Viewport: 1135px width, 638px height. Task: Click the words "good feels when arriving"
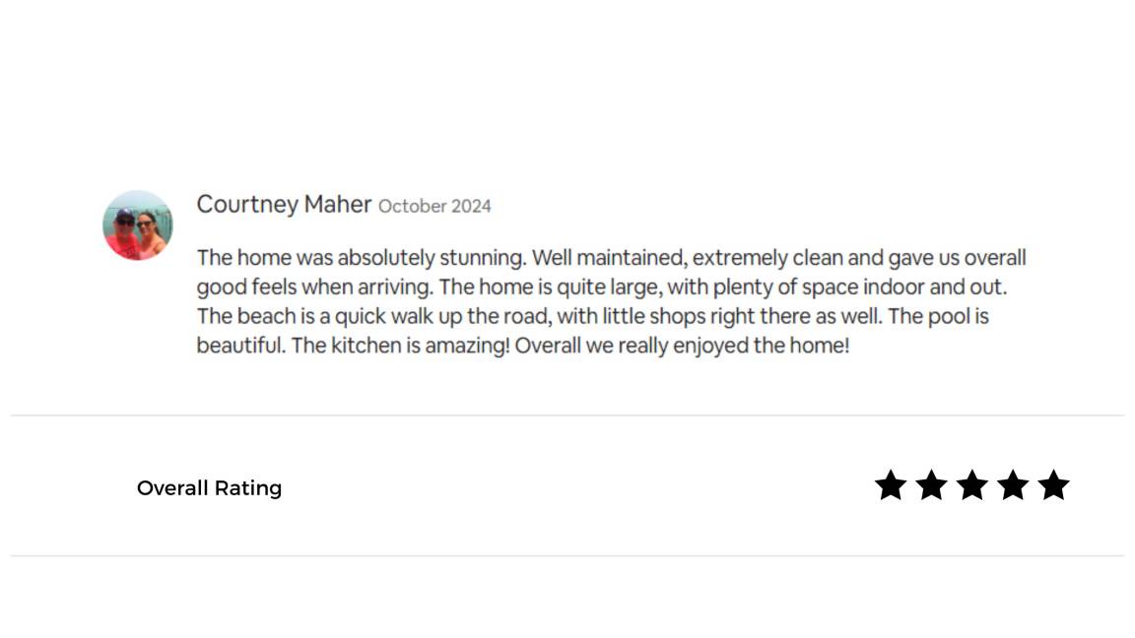coord(314,287)
